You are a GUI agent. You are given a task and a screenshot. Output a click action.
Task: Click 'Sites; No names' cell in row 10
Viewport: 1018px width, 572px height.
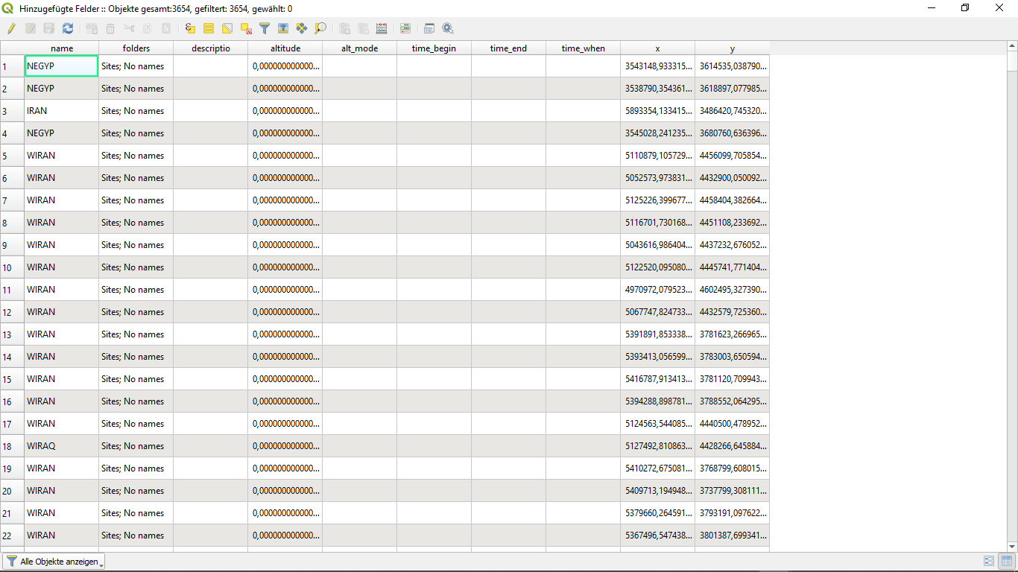[x=136, y=267]
